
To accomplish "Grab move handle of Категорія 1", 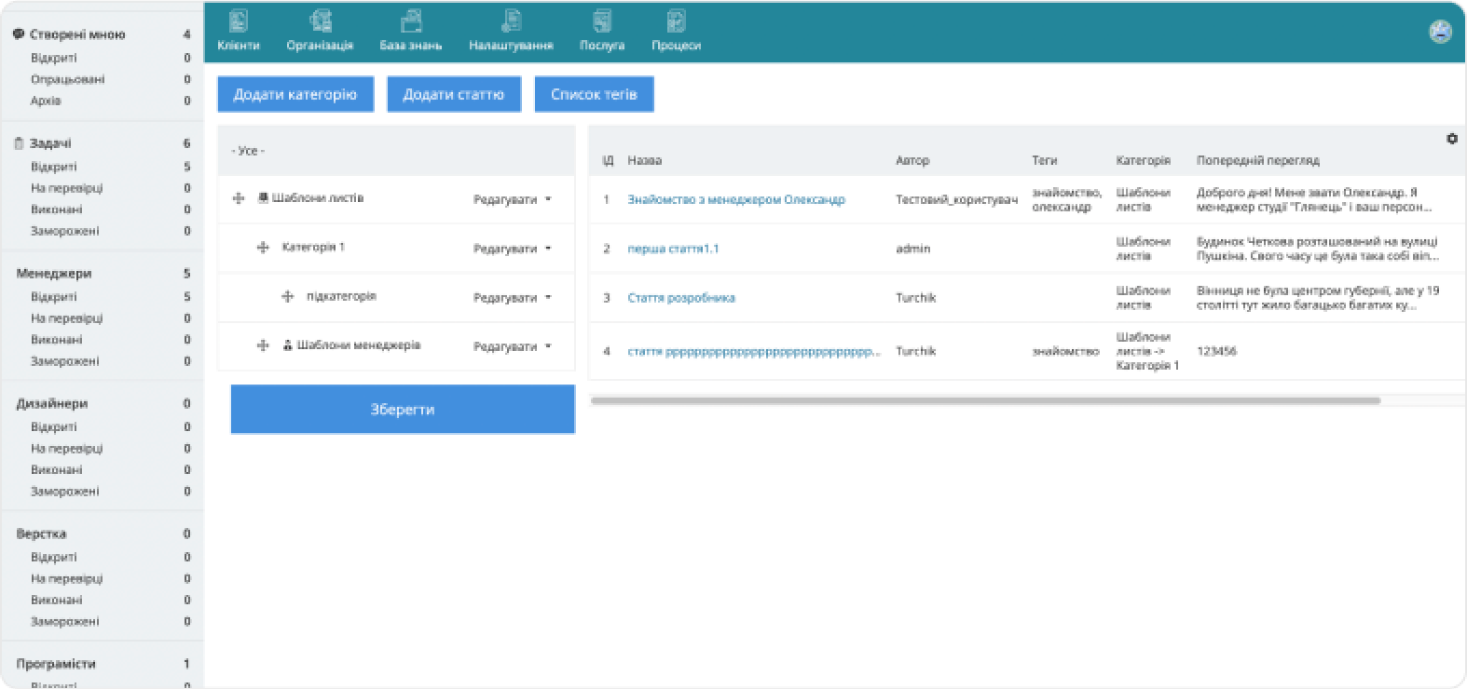I will click(x=263, y=248).
